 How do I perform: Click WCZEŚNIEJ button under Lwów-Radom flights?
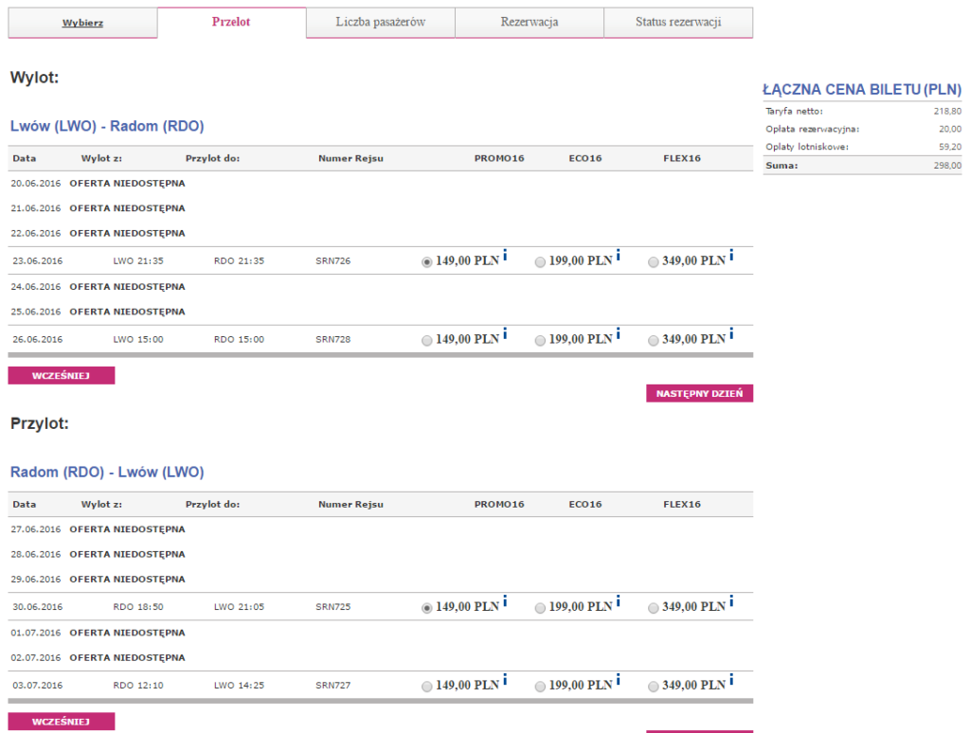[x=62, y=375]
